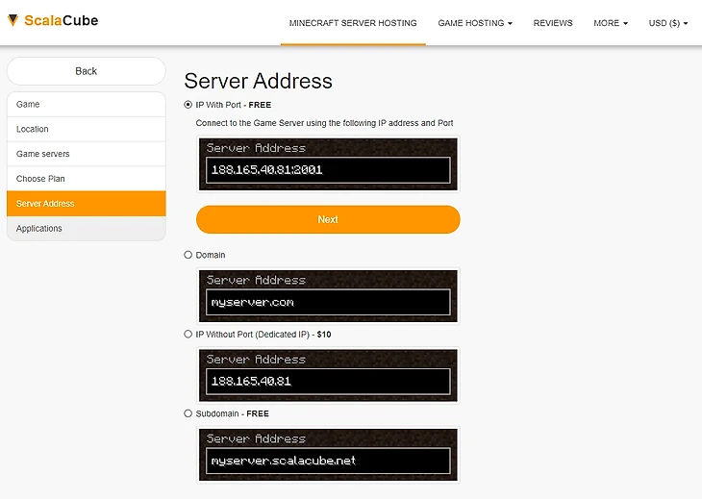Pick the Subdomain free radio option

click(x=188, y=413)
